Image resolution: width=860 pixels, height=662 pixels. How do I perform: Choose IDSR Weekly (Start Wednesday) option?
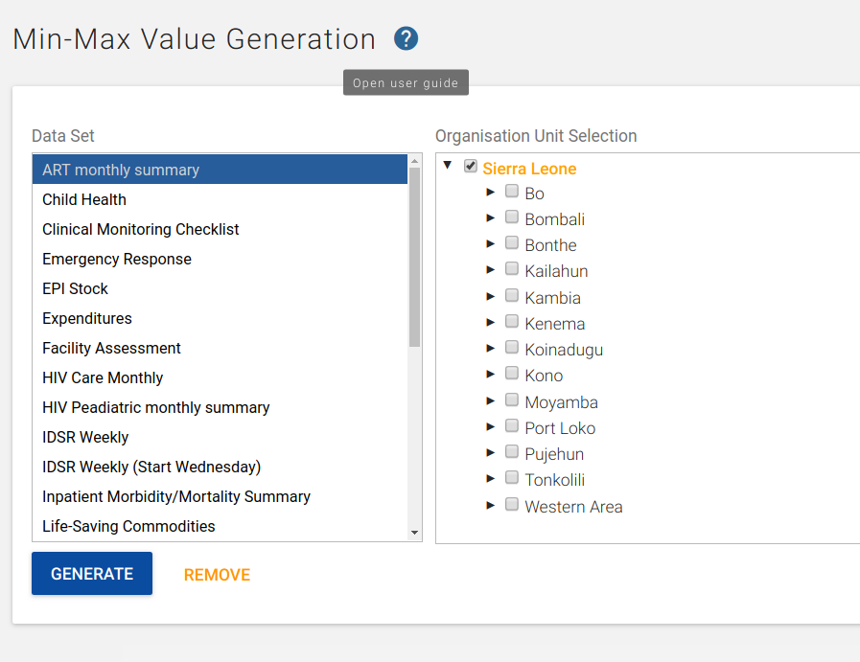pos(220,467)
